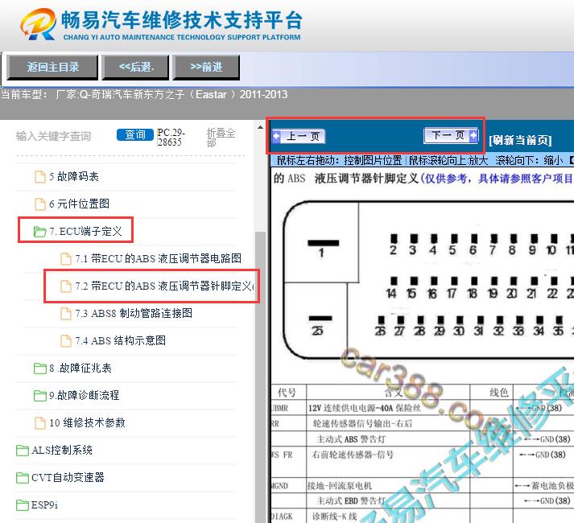
Task: Open 7.2 带ECU的ABS液压调节器针脚定义
Action: [164, 286]
